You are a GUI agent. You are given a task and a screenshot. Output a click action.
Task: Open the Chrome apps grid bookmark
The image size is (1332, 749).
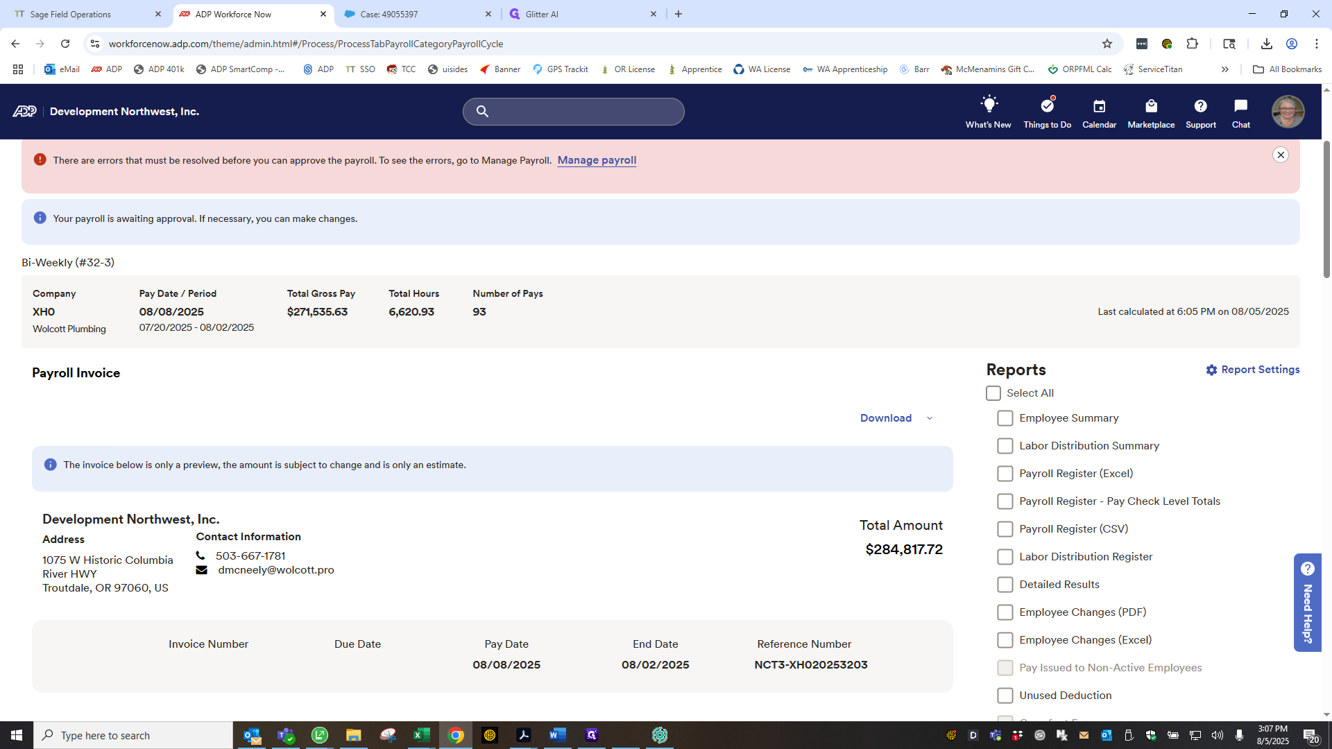[x=18, y=69]
